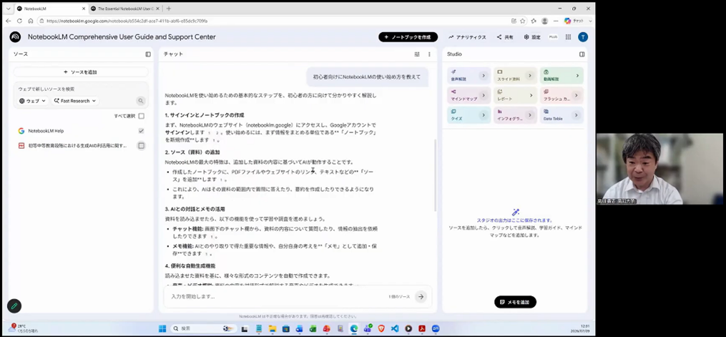Switch to the NotebookLM browser tab
This screenshot has height=337, width=726.
click(50, 9)
